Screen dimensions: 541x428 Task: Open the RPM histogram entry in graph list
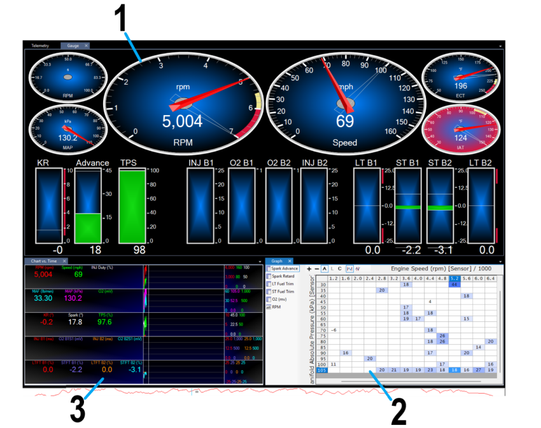(x=278, y=307)
